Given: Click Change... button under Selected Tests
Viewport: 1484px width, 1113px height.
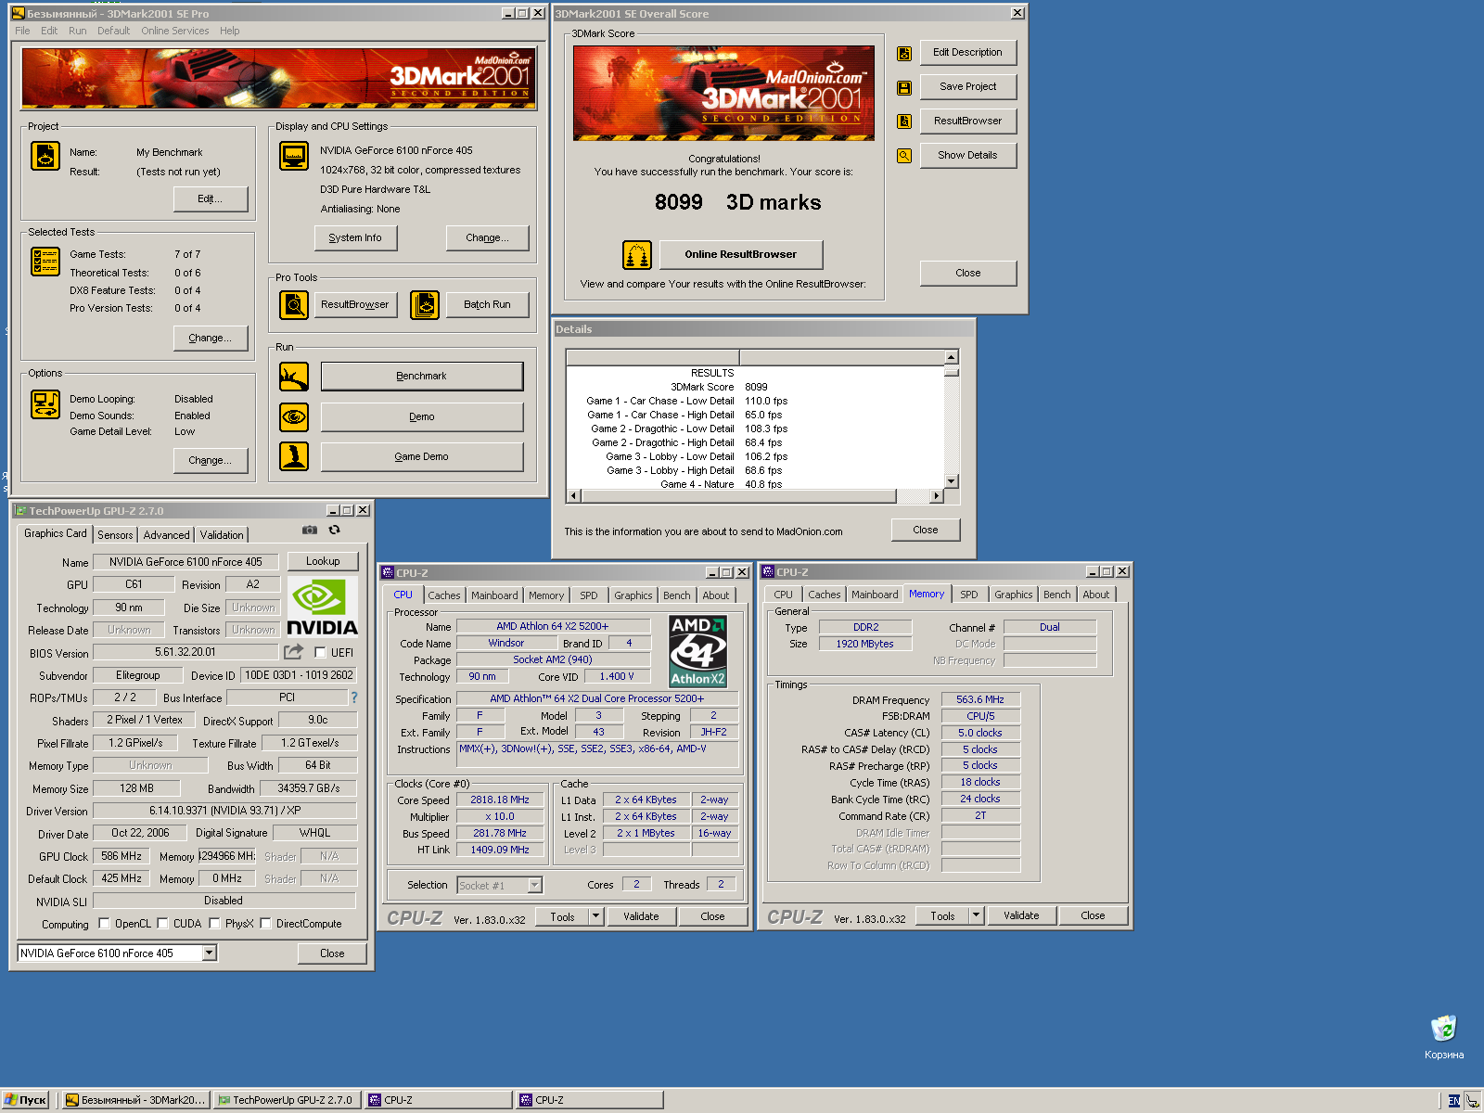Looking at the screenshot, I should point(211,338).
